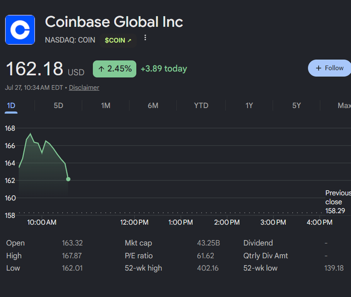
Task: Click the 164 y-axis label
Action: [x=10, y=163]
